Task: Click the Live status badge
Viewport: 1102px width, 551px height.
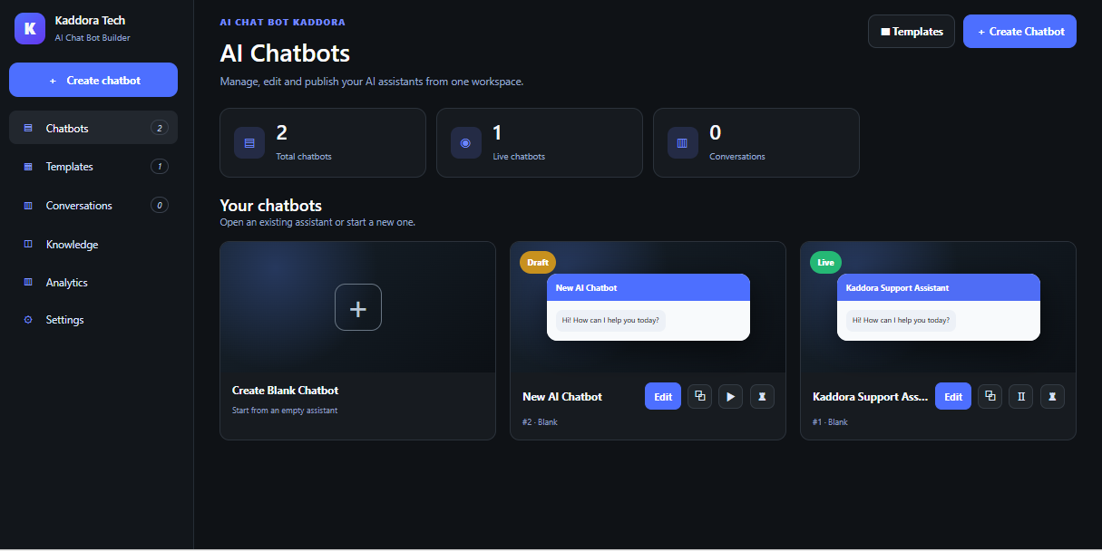Action: (825, 263)
